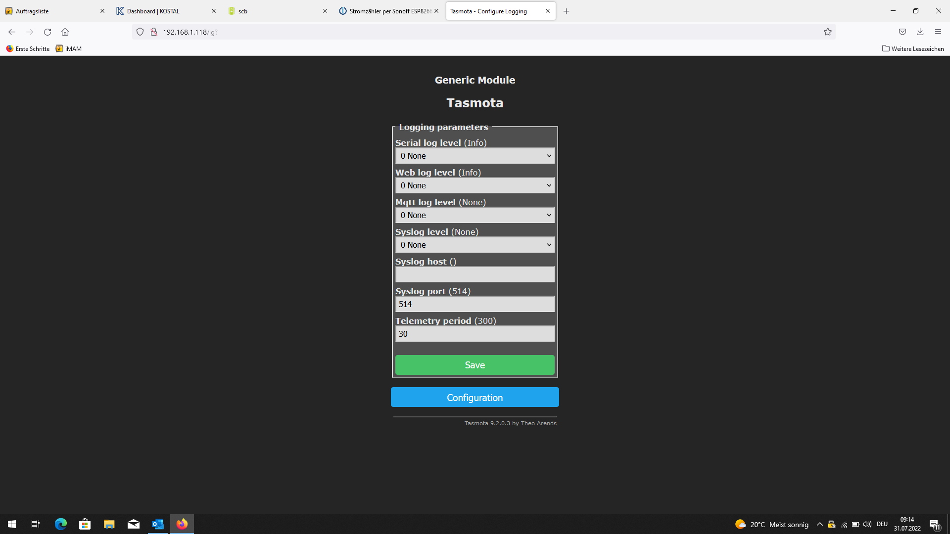Image resolution: width=950 pixels, height=534 pixels.
Task: Open File Explorer from the taskbar
Action: coord(109,524)
